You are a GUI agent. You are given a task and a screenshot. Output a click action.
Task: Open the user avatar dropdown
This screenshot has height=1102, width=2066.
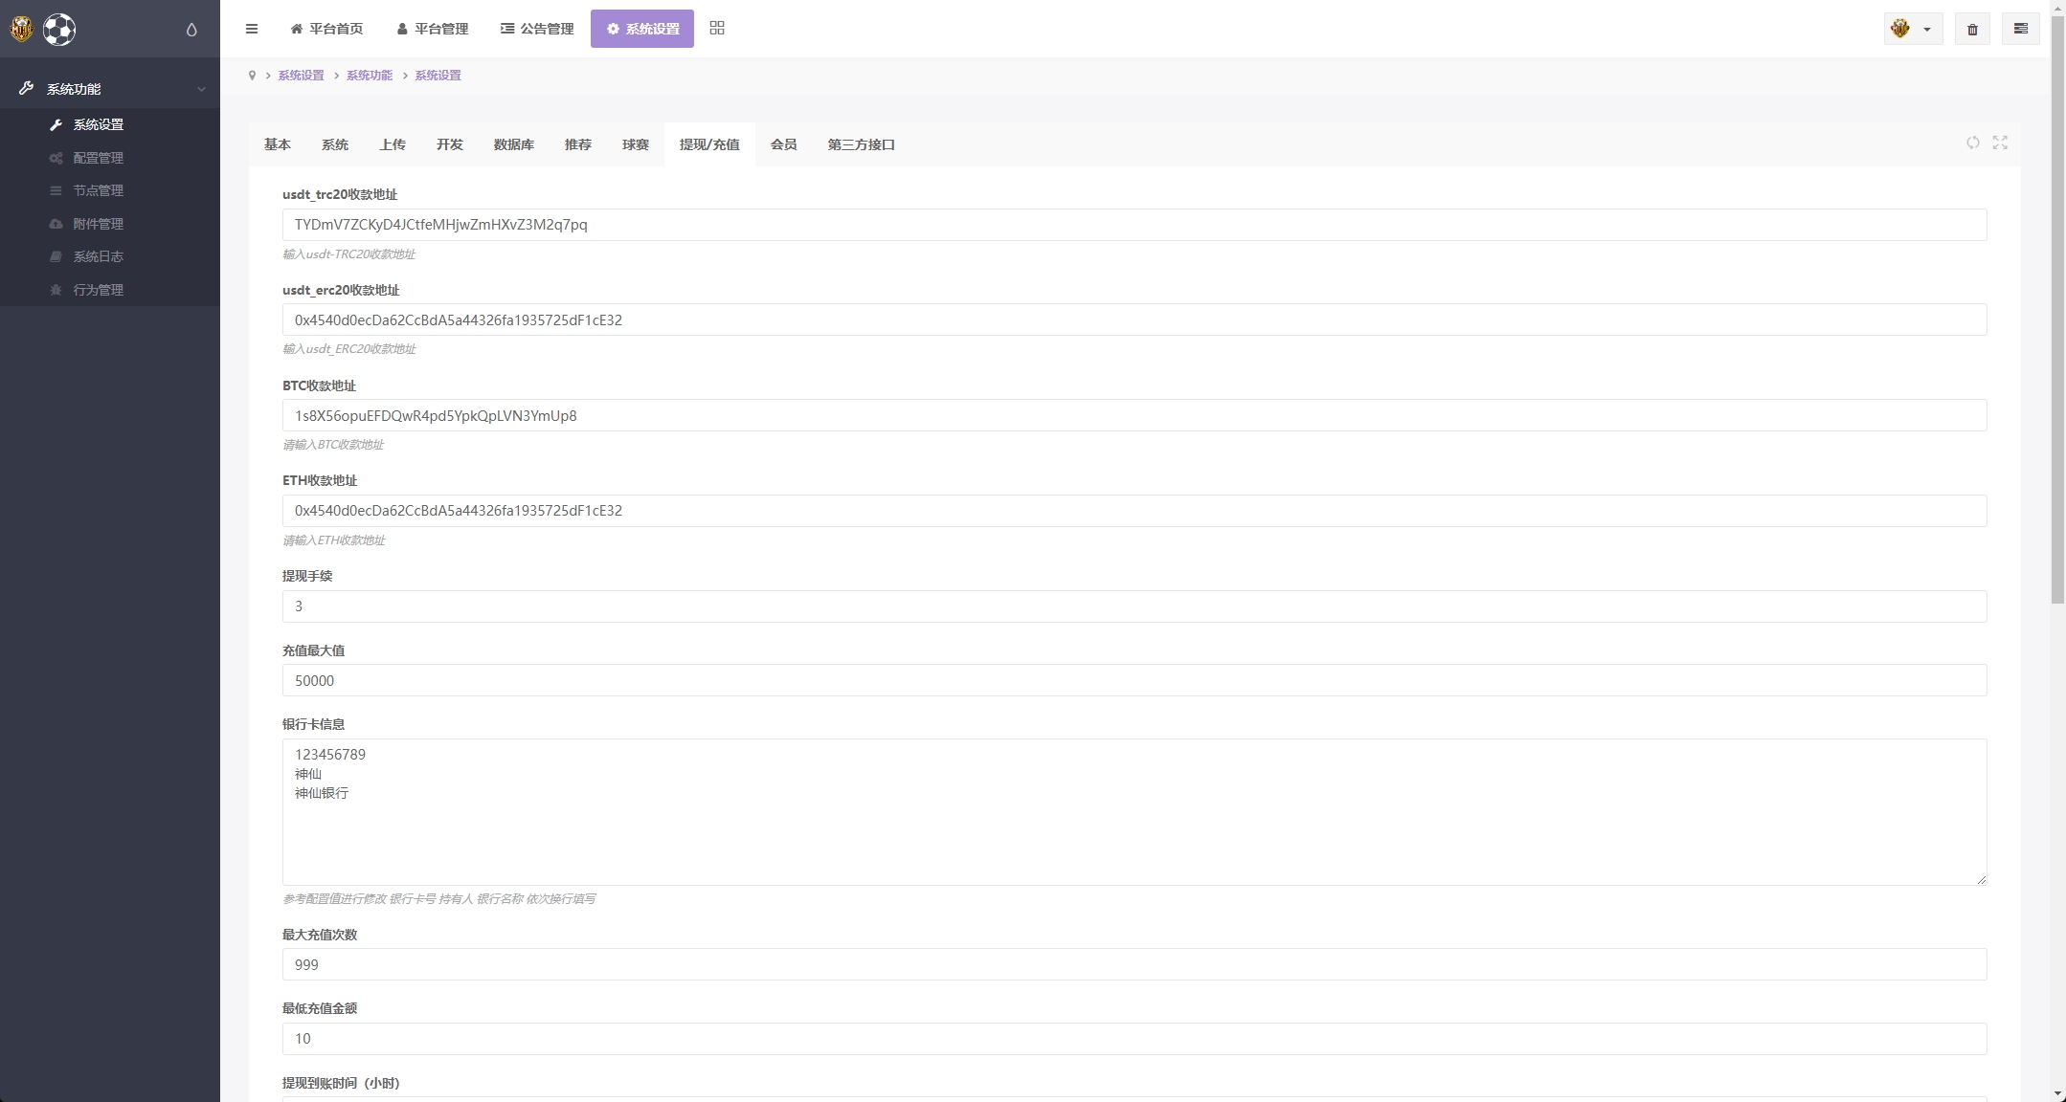[1912, 29]
